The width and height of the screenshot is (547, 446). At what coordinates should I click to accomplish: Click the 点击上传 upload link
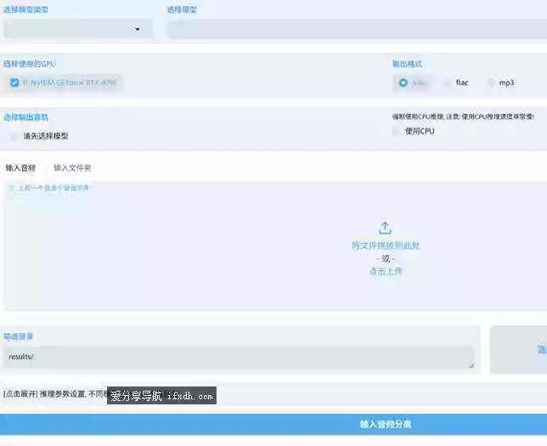tap(386, 271)
